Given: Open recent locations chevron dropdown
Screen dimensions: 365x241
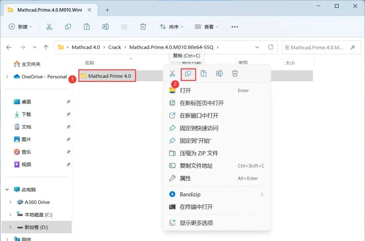Looking at the screenshot, I should 34,47.
